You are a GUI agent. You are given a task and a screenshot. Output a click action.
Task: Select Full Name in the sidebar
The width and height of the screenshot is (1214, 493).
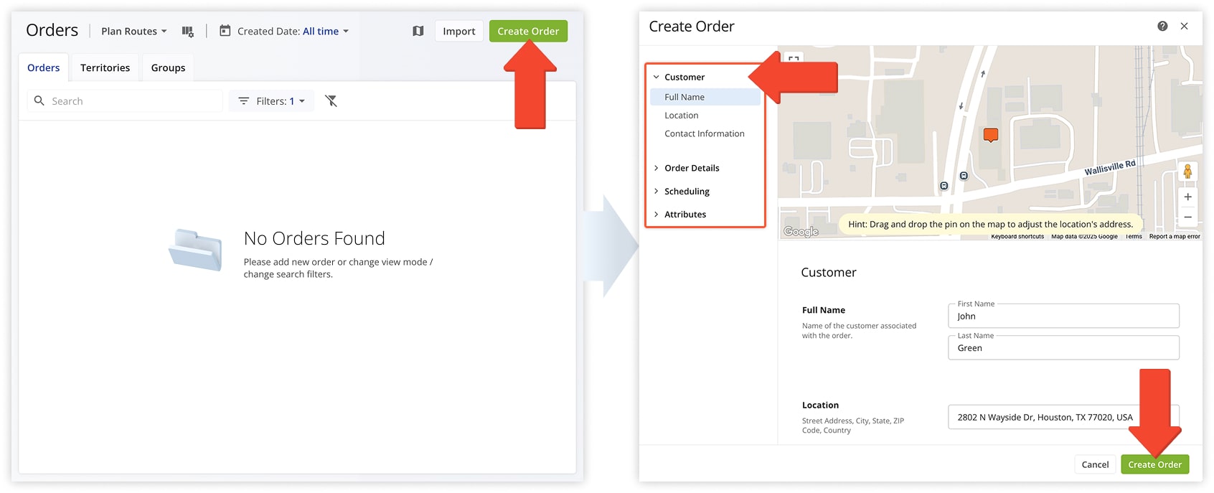(705, 97)
